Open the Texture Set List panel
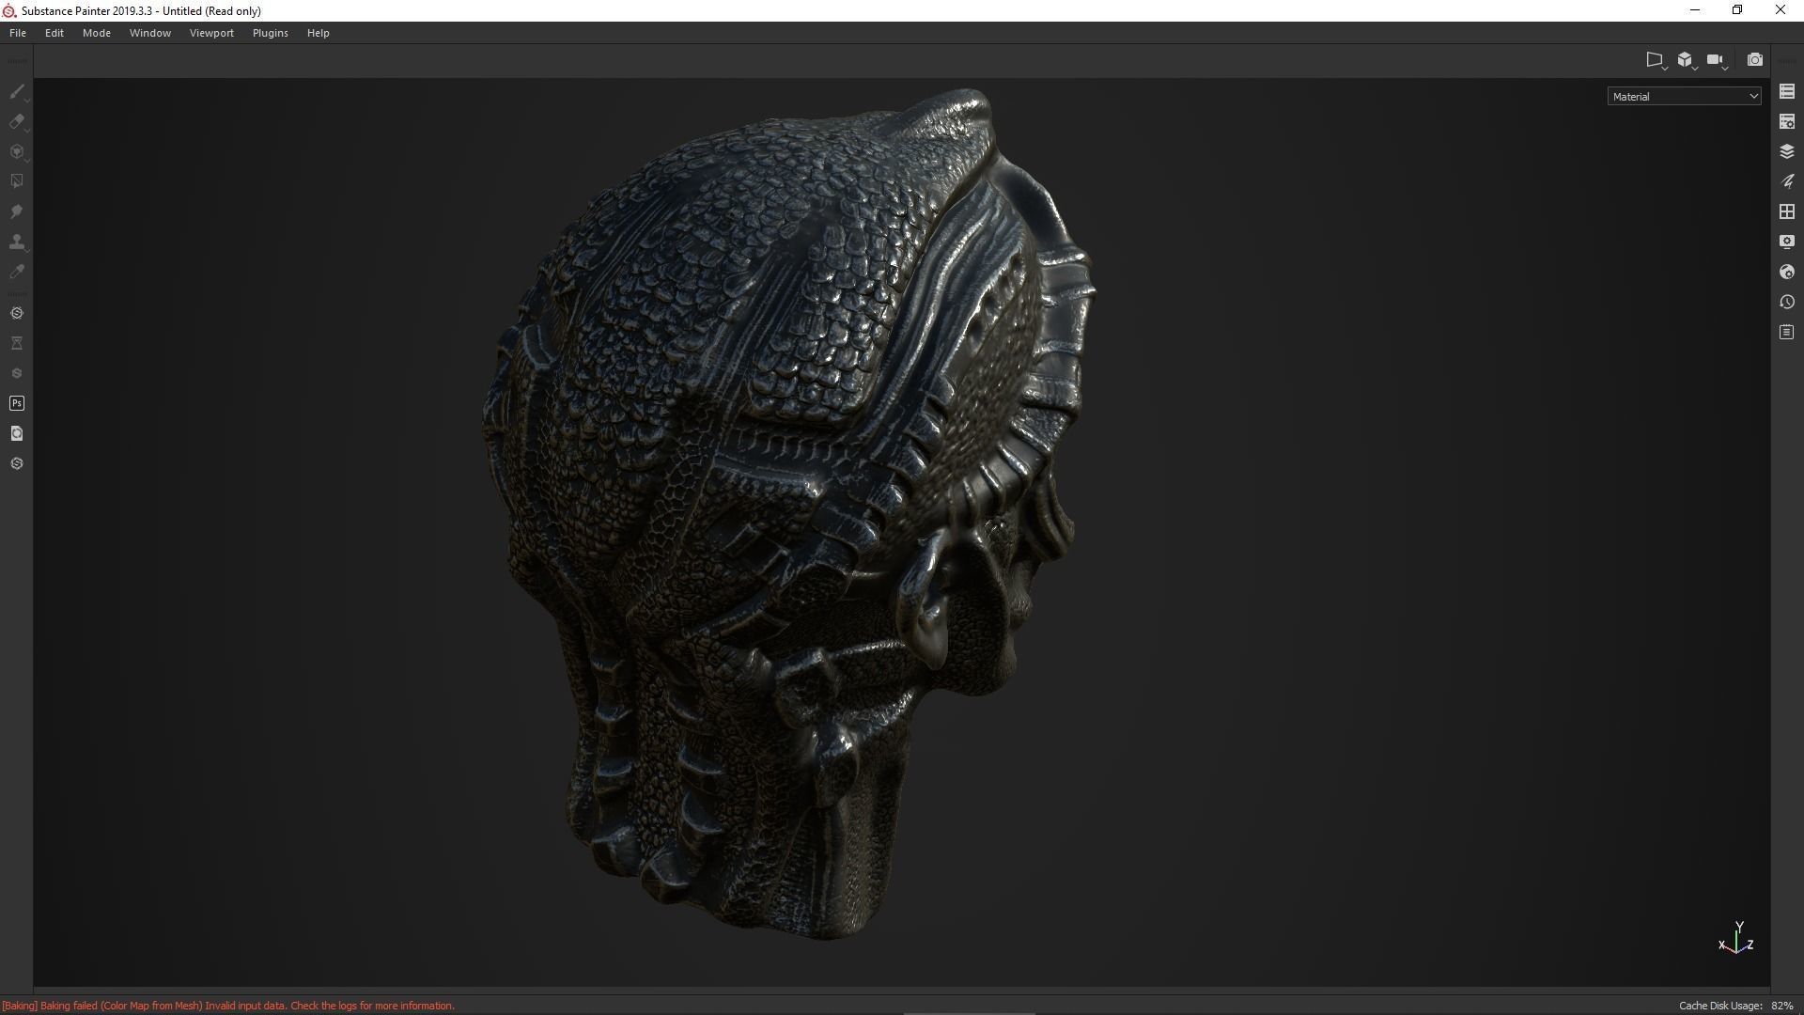1804x1015 pixels. coord(1787,92)
